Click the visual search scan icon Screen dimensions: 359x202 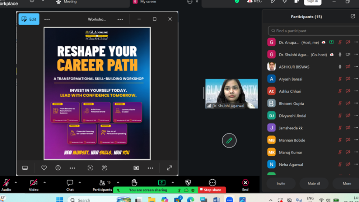pos(90,168)
